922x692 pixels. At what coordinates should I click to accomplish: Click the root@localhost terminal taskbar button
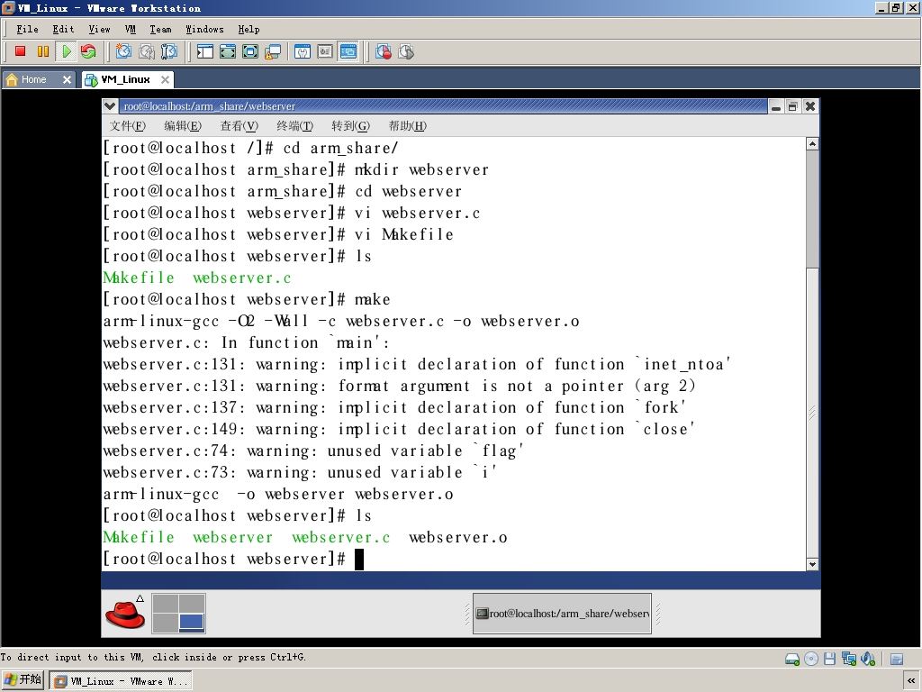pyautogui.click(x=562, y=613)
